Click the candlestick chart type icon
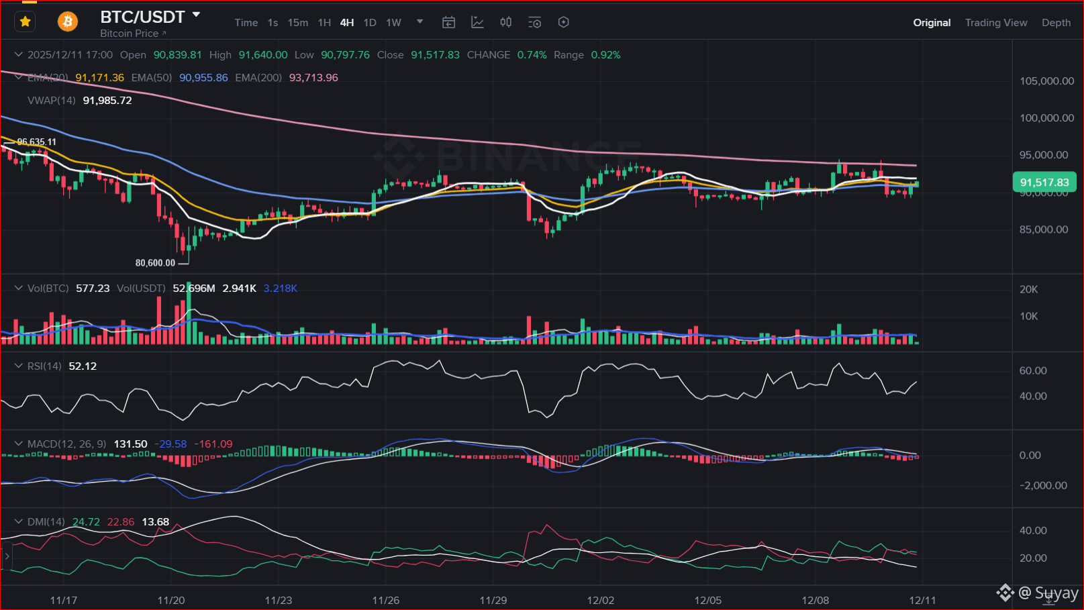Image resolution: width=1084 pixels, height=610 pixels. (506, 23)
